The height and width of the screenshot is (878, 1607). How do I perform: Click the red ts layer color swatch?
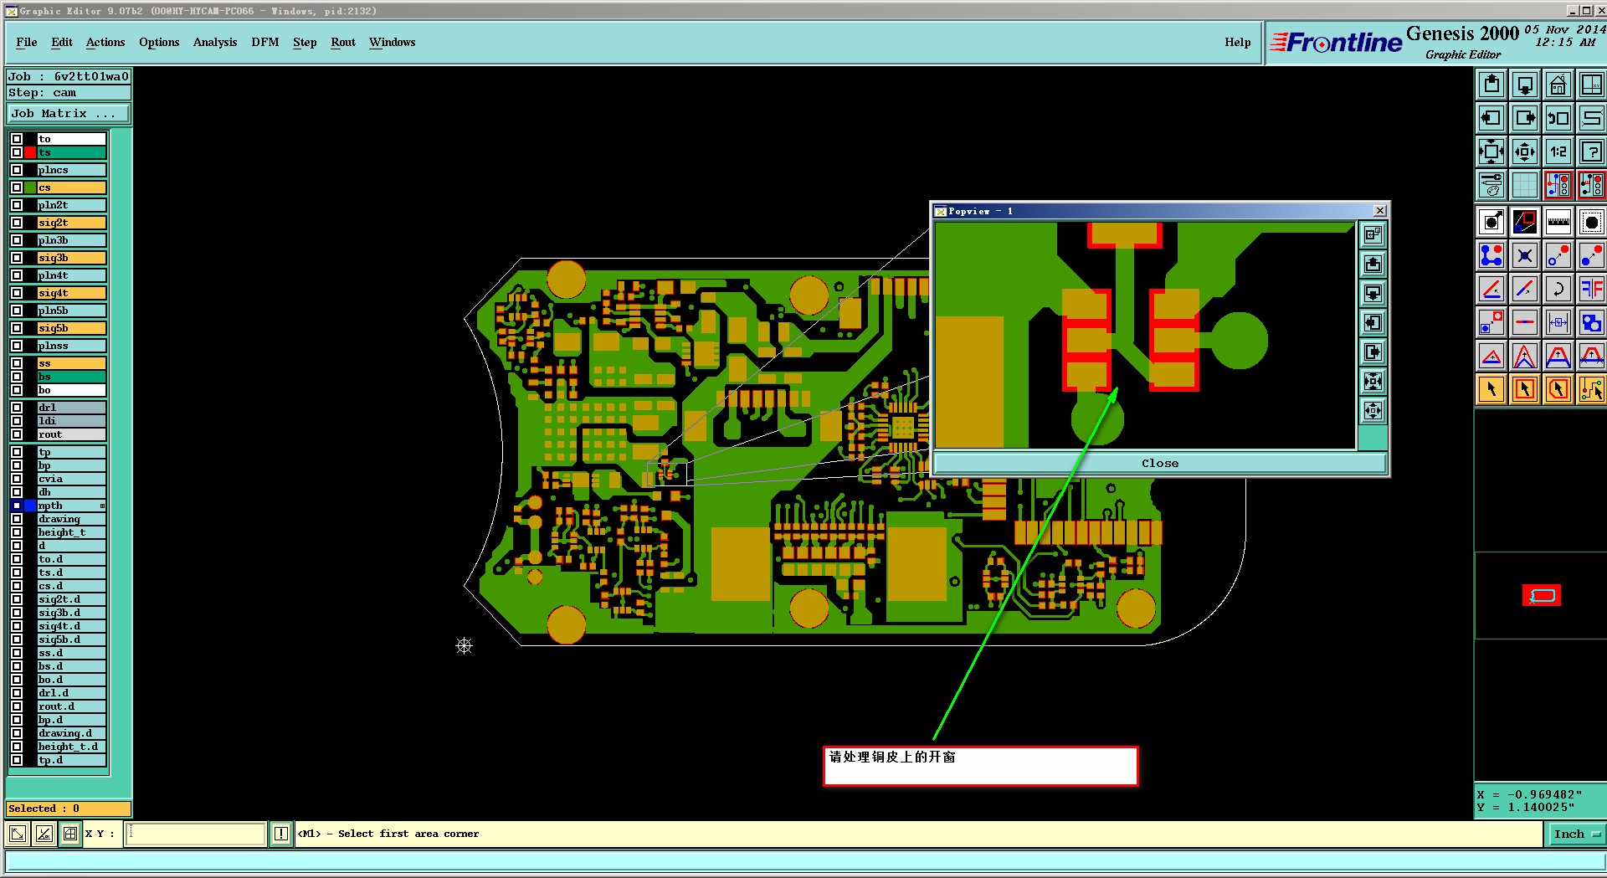click(x=30, y=152)
